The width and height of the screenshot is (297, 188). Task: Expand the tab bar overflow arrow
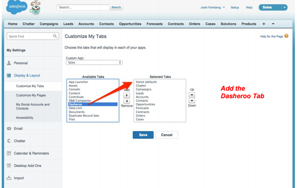click(273, 24)
